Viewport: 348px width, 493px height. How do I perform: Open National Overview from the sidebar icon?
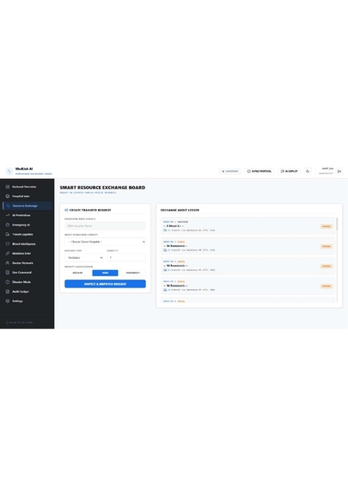point(8,187)
